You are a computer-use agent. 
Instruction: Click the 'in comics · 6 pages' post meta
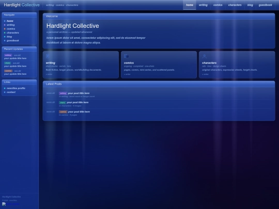pyautogui.click(x=68, y=115)
